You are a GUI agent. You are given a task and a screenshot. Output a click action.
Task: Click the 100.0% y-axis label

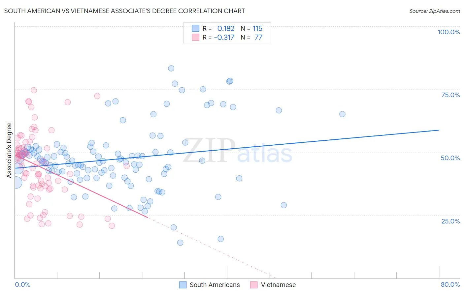point(449,32)
